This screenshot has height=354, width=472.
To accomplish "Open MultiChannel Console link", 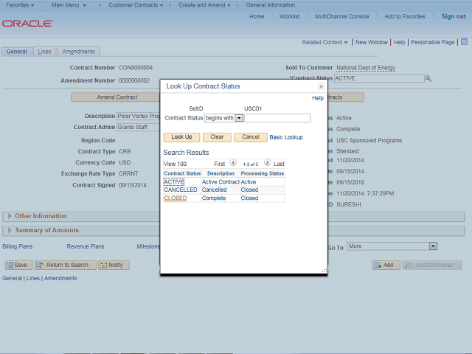I will [341, 16].
